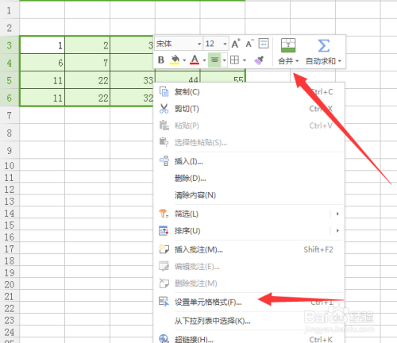Click the funnel icon beside 筛选(L)
Viewport: 397px width, 343px height.
164,214
